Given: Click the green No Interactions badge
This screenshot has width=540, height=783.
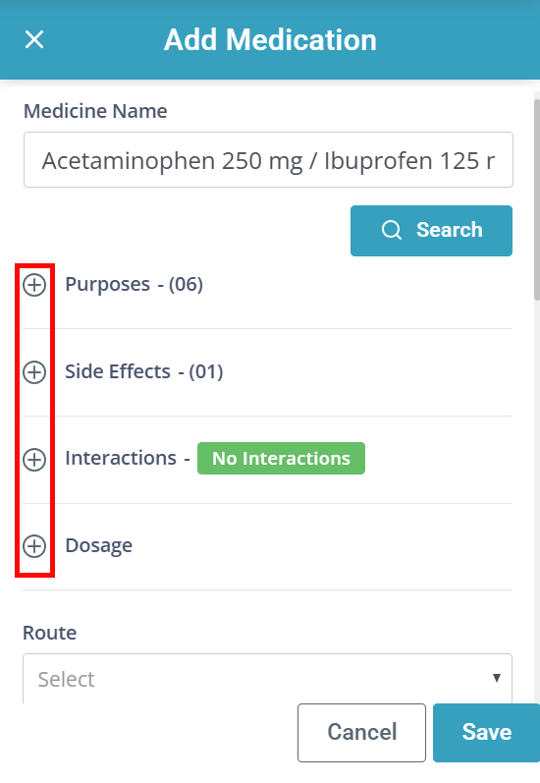Looking at the screenshot, I should pyautogui.click(x=281, y=459).
